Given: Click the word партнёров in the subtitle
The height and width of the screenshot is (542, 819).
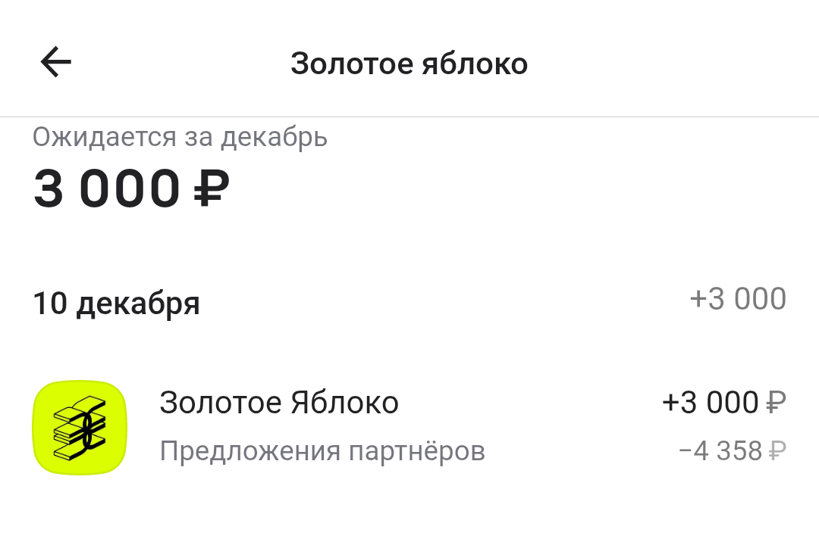Looking at the screenshot, I should tap(416, 452).
